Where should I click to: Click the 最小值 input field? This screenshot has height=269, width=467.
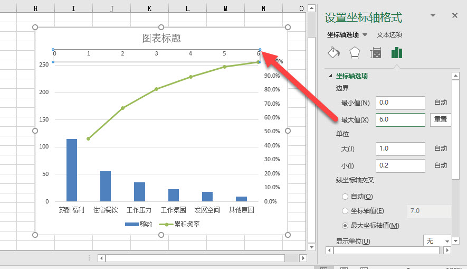tap(401, 103)
